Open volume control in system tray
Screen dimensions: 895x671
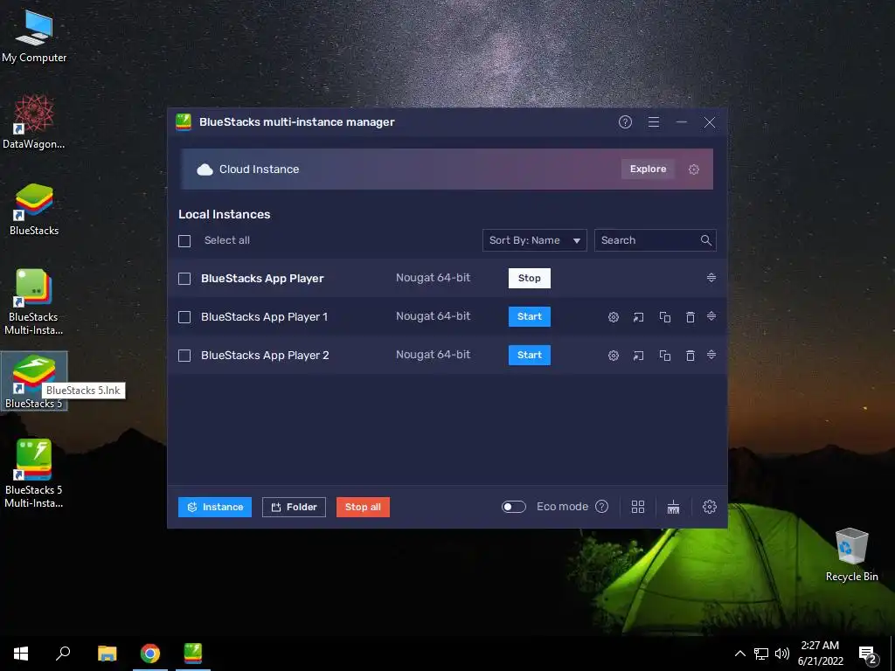click(782, 654)
